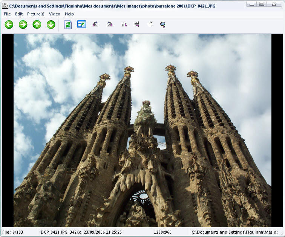285x237 pixels.
Task: Click the green down arrow button
Action: coord(51,24)
